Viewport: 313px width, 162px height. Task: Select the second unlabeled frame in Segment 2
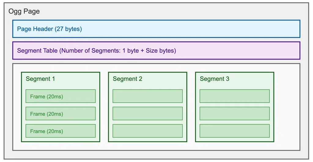pos(148,114)
